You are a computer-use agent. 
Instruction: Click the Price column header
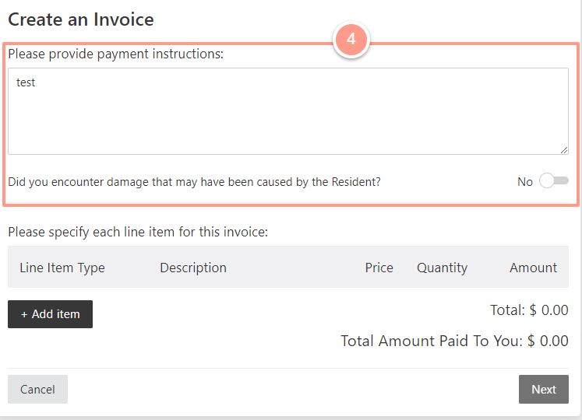pos(379,268)
